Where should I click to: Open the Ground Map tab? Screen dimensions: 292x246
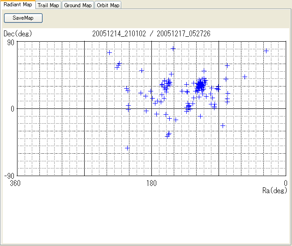(78, 5)
